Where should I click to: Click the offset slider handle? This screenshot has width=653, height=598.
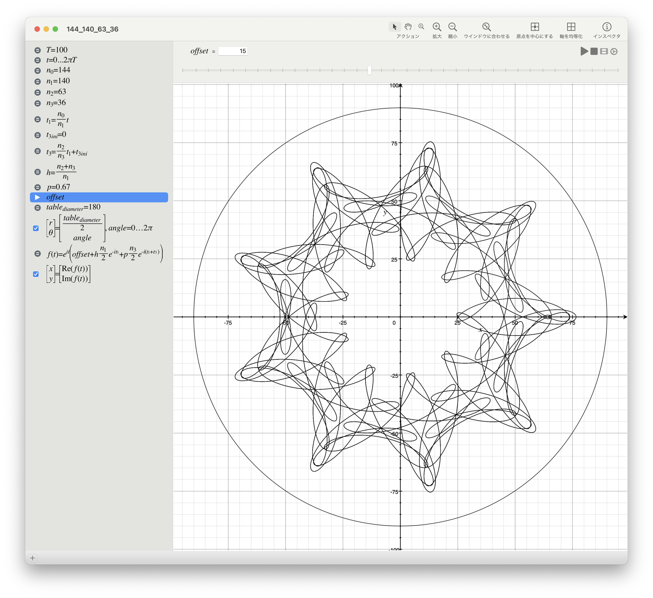(x=369, y=70)
